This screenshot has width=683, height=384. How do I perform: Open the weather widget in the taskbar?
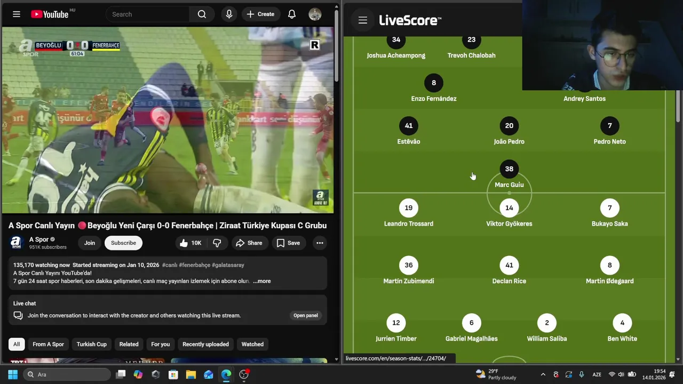496,374
